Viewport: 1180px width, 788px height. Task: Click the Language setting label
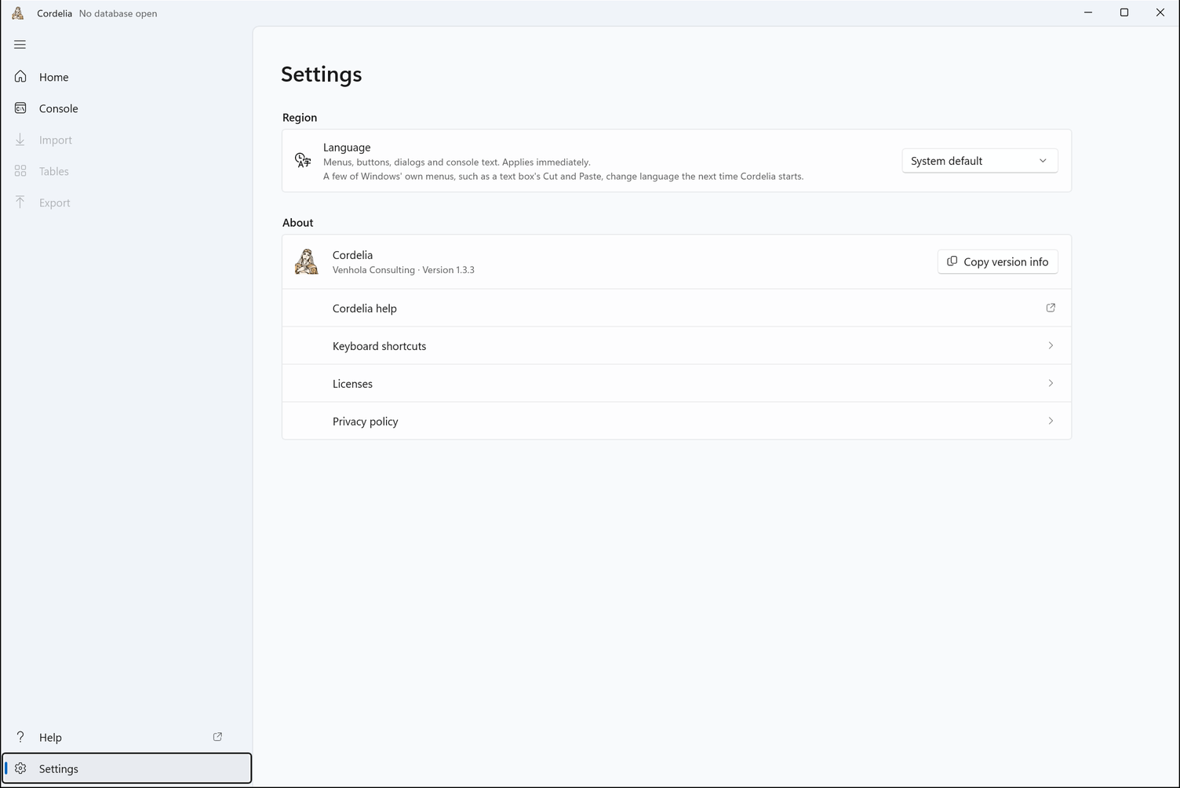(x=347, y=148)
